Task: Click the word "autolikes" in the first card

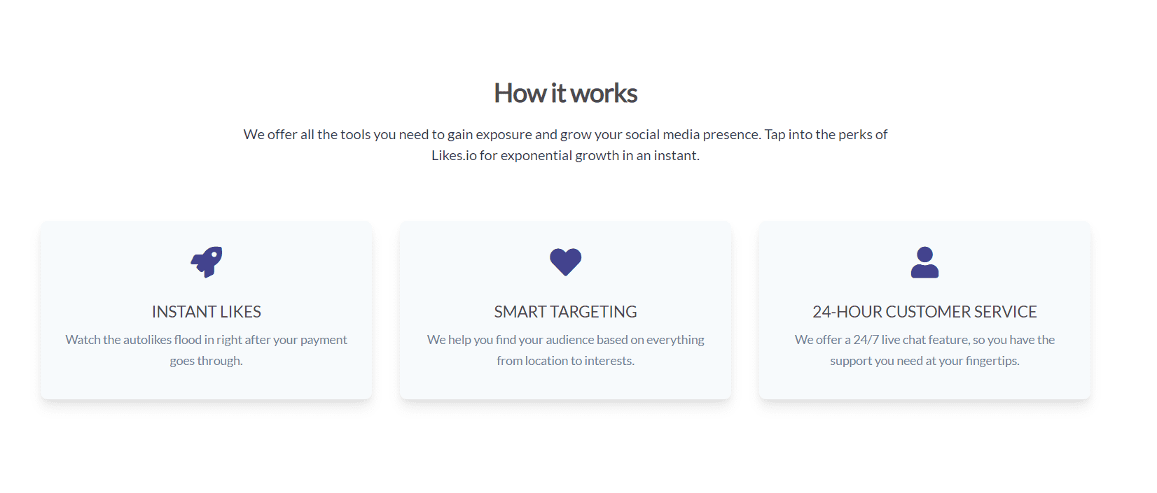Action: click(147, 340)
